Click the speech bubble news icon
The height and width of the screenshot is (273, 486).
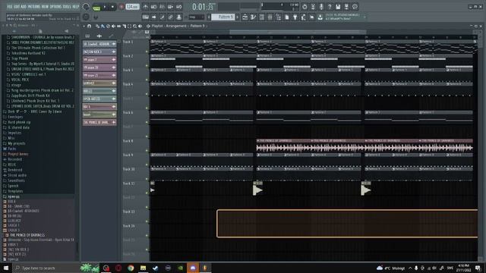pos(355,7)
